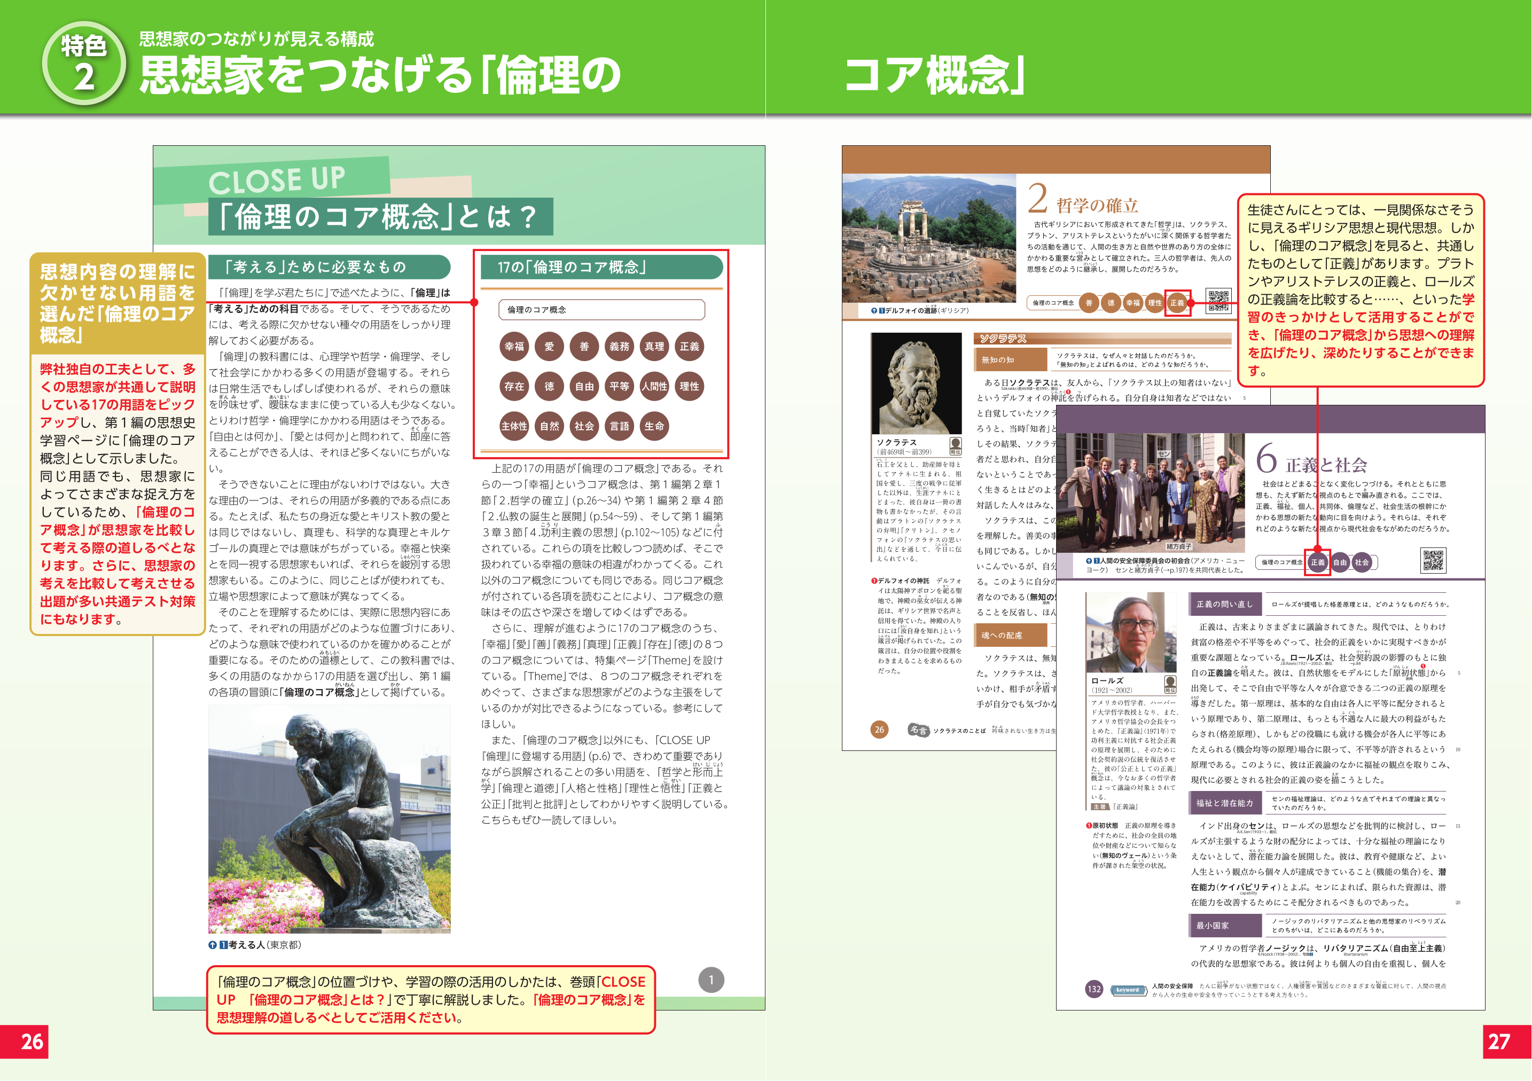Click the 「考える」ために必要なもの heading
The image size is (1532, 1081).
pyautogui.click(x=330, y=267)
